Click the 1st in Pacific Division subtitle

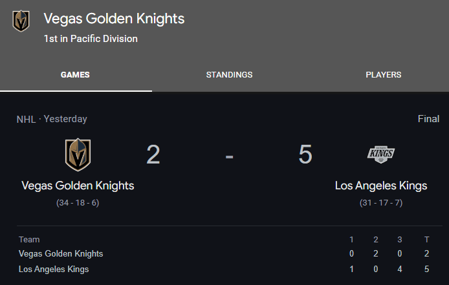(x=91, y=39)
